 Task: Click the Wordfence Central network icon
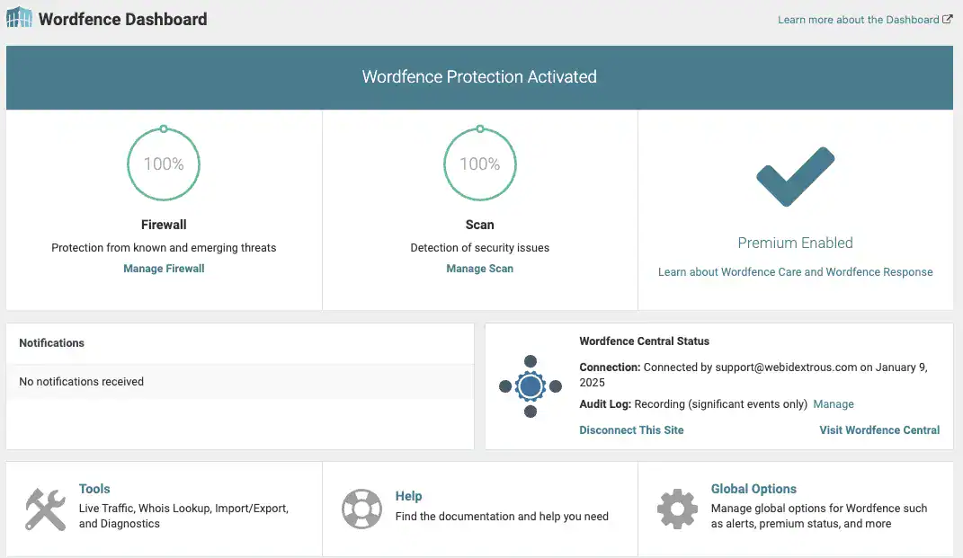[531, 386]
